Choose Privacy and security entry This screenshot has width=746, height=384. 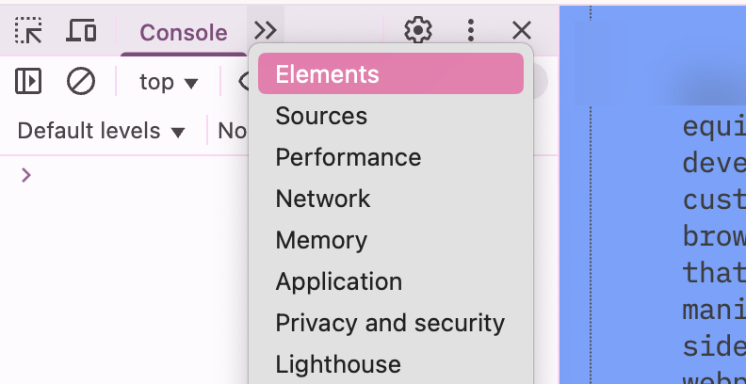tap(390, 323)
